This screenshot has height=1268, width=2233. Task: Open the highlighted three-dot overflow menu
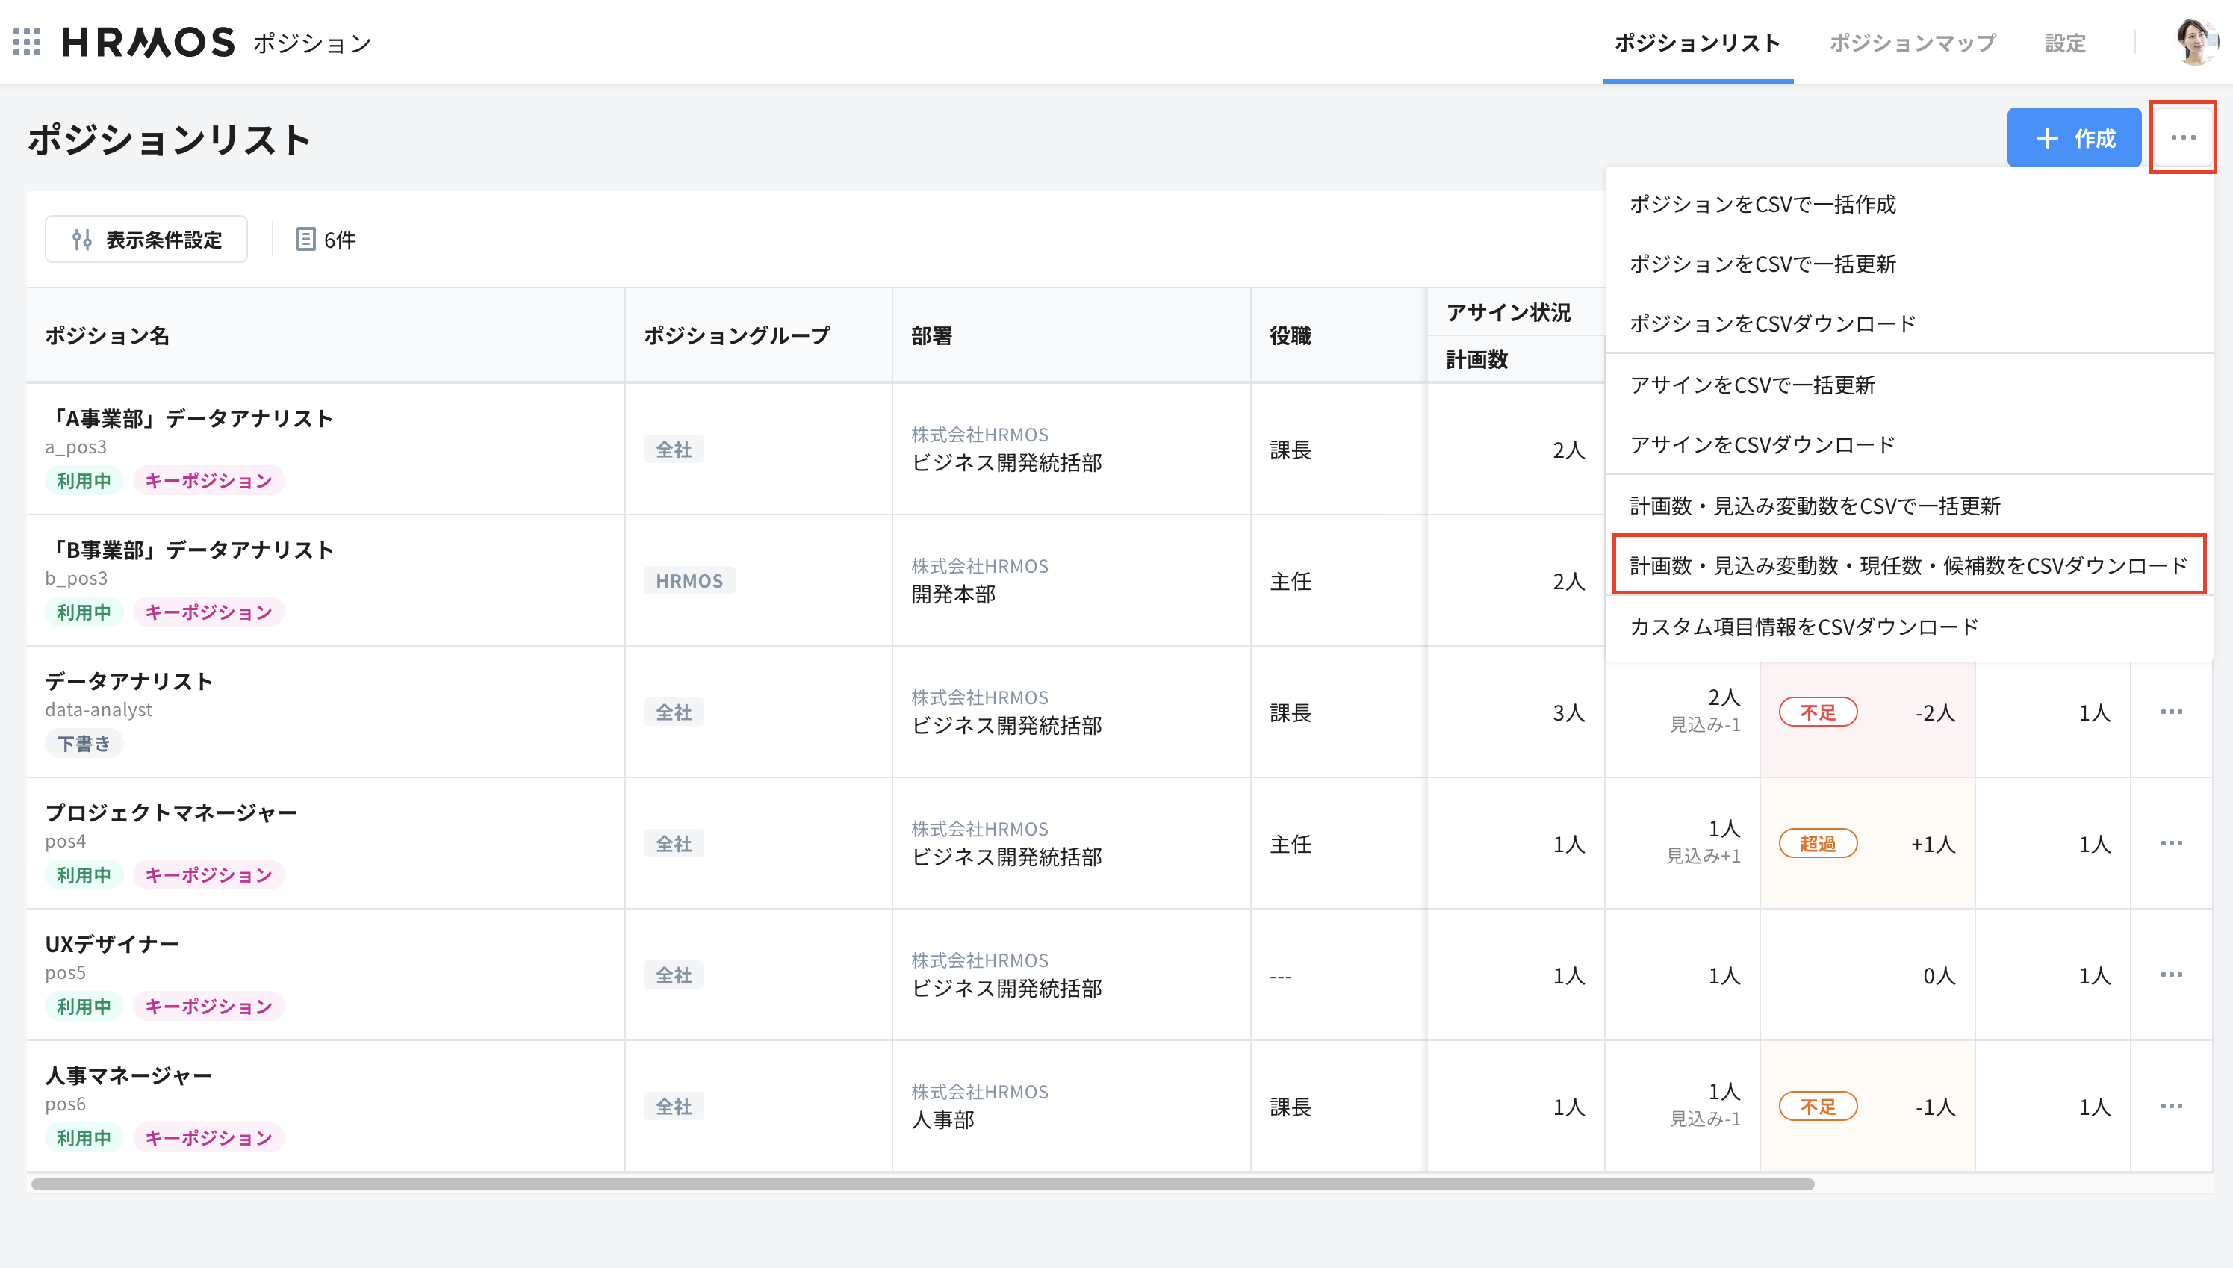click(x=2184, y=137)
